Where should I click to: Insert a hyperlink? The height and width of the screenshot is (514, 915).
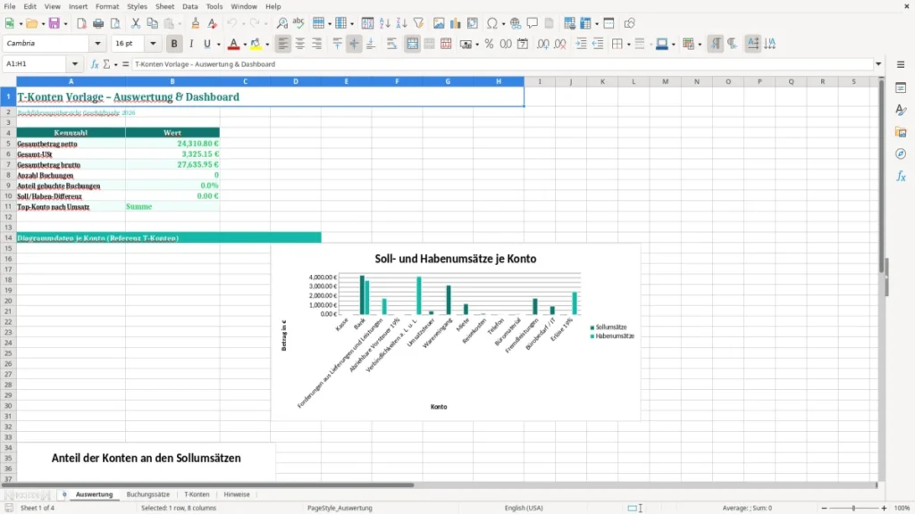(516, 23)
